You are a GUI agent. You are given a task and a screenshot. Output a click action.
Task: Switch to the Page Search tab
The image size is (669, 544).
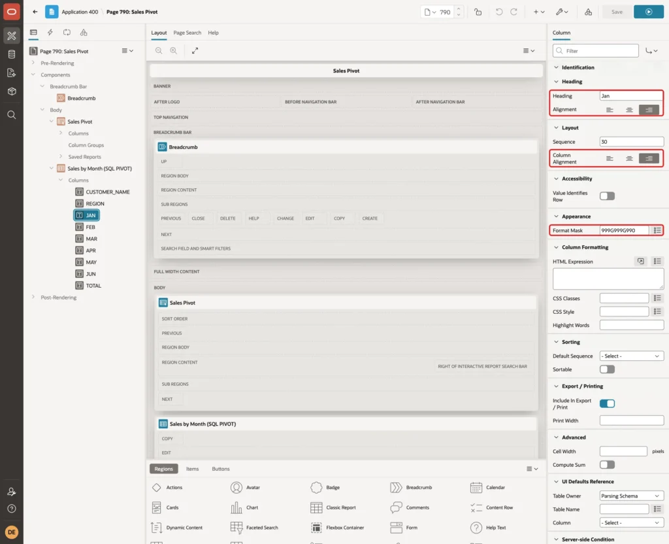[187, 33]
